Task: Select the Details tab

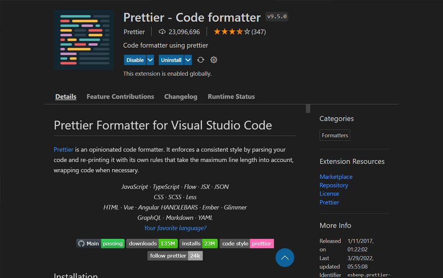Action: (x=66, y=97)
